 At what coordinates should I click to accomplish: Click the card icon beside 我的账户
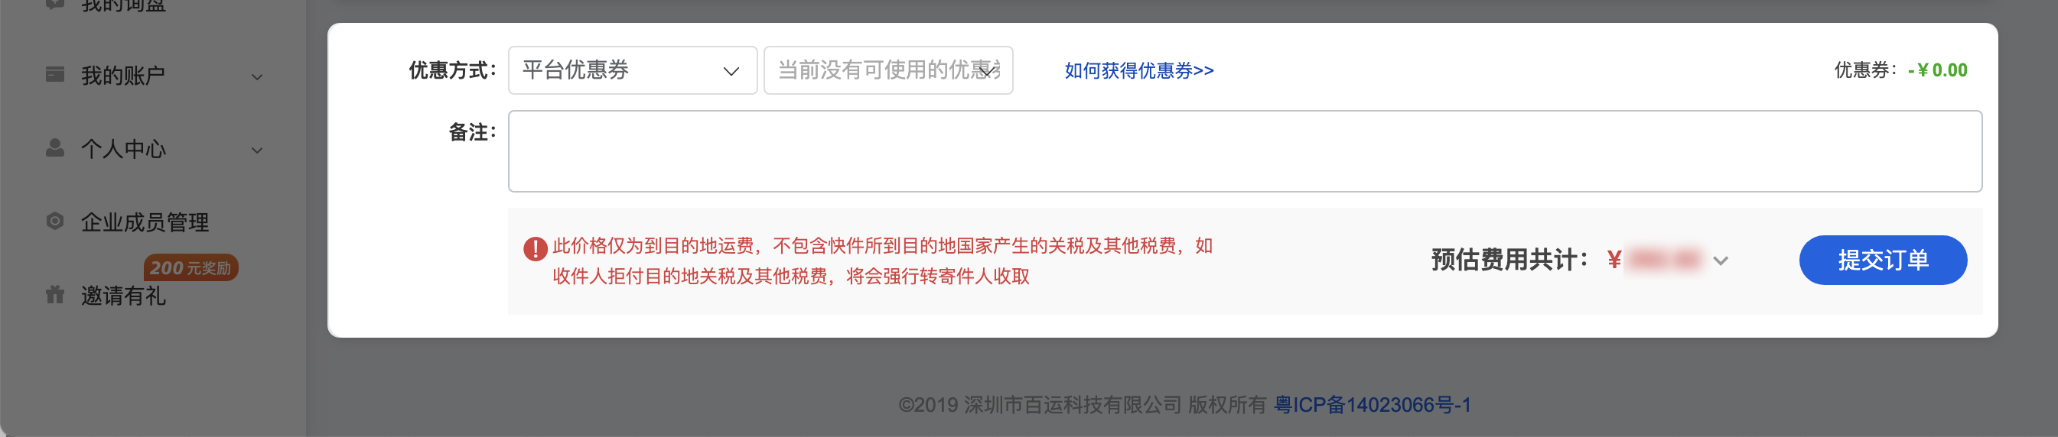(x=54, y=74)
